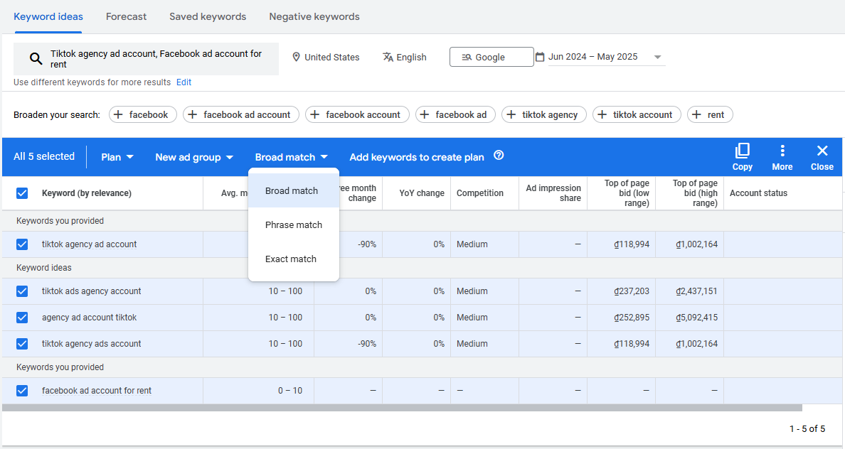Uncheck the tiktok ads agency account row
This screenshot has height=449, width=845.
tap(22, 291)
